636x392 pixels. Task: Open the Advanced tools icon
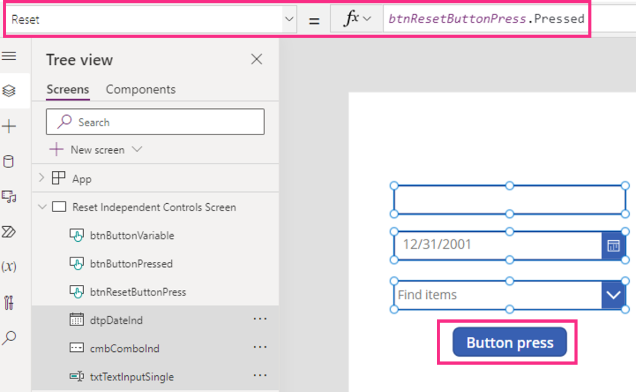(x=9, y=302)
